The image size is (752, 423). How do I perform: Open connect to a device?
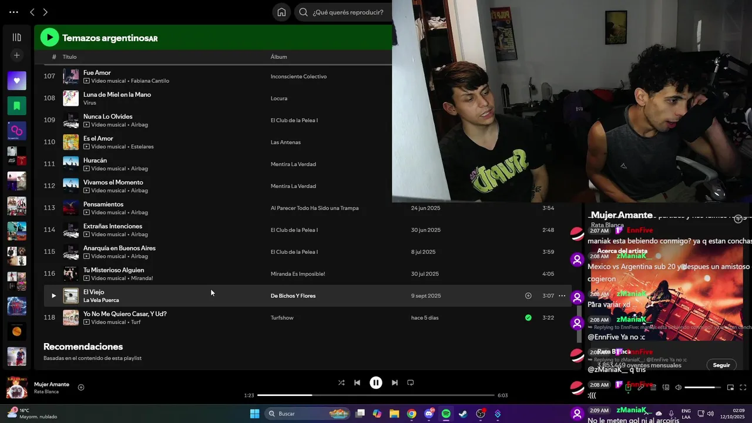(x=666, y=388)
